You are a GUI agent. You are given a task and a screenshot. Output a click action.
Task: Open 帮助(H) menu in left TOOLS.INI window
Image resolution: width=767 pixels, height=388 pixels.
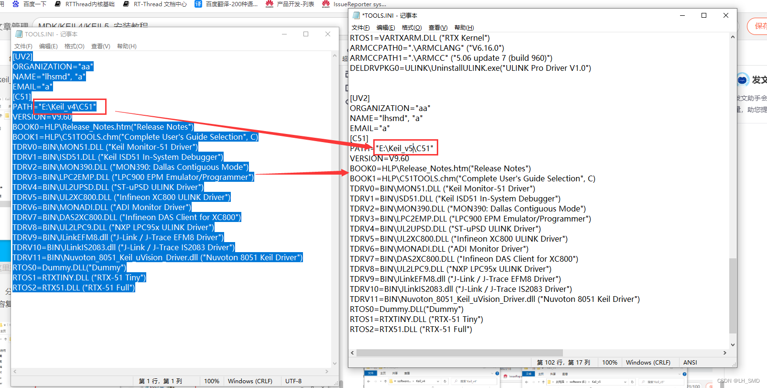click(x=127, y=46)
